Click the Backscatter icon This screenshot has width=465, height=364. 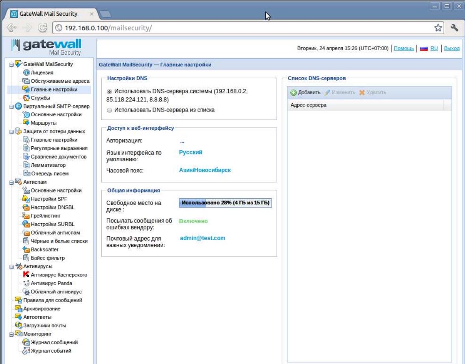pyautogui.click(x=26, y=250)
